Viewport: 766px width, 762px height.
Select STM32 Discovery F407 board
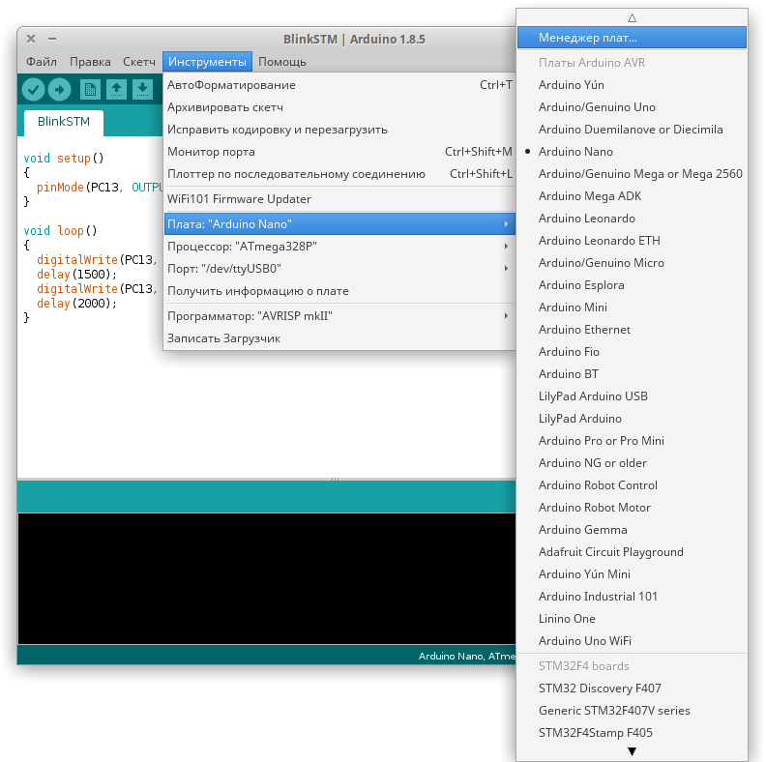[x=632, y=689]
